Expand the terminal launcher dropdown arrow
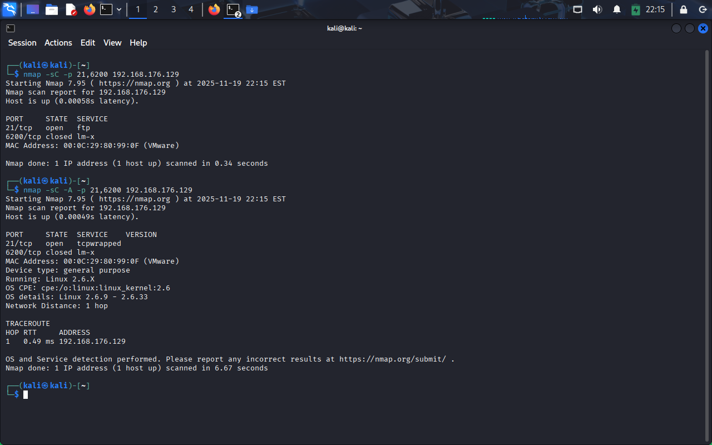This screenshot has height=445, width=712. click(x=119, y=9)
